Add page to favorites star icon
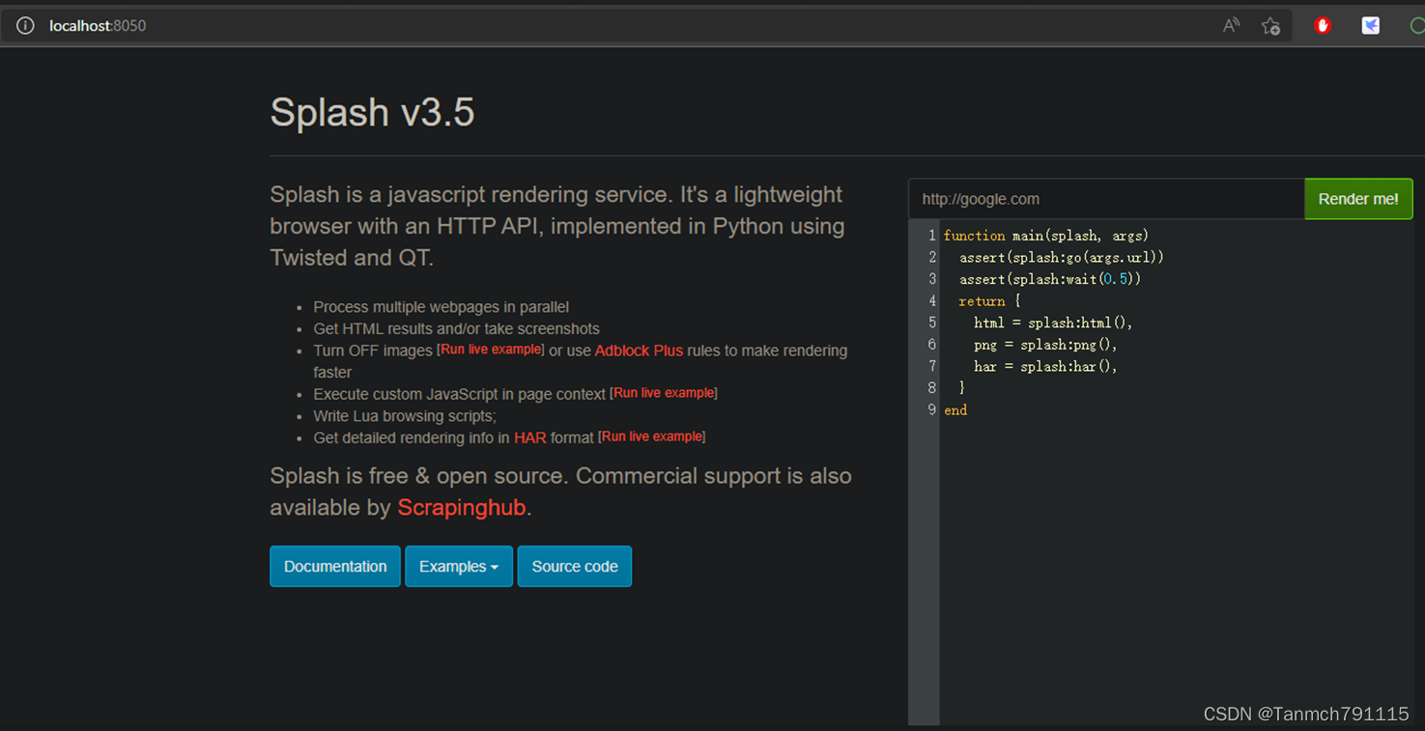 click(1271, 26)
